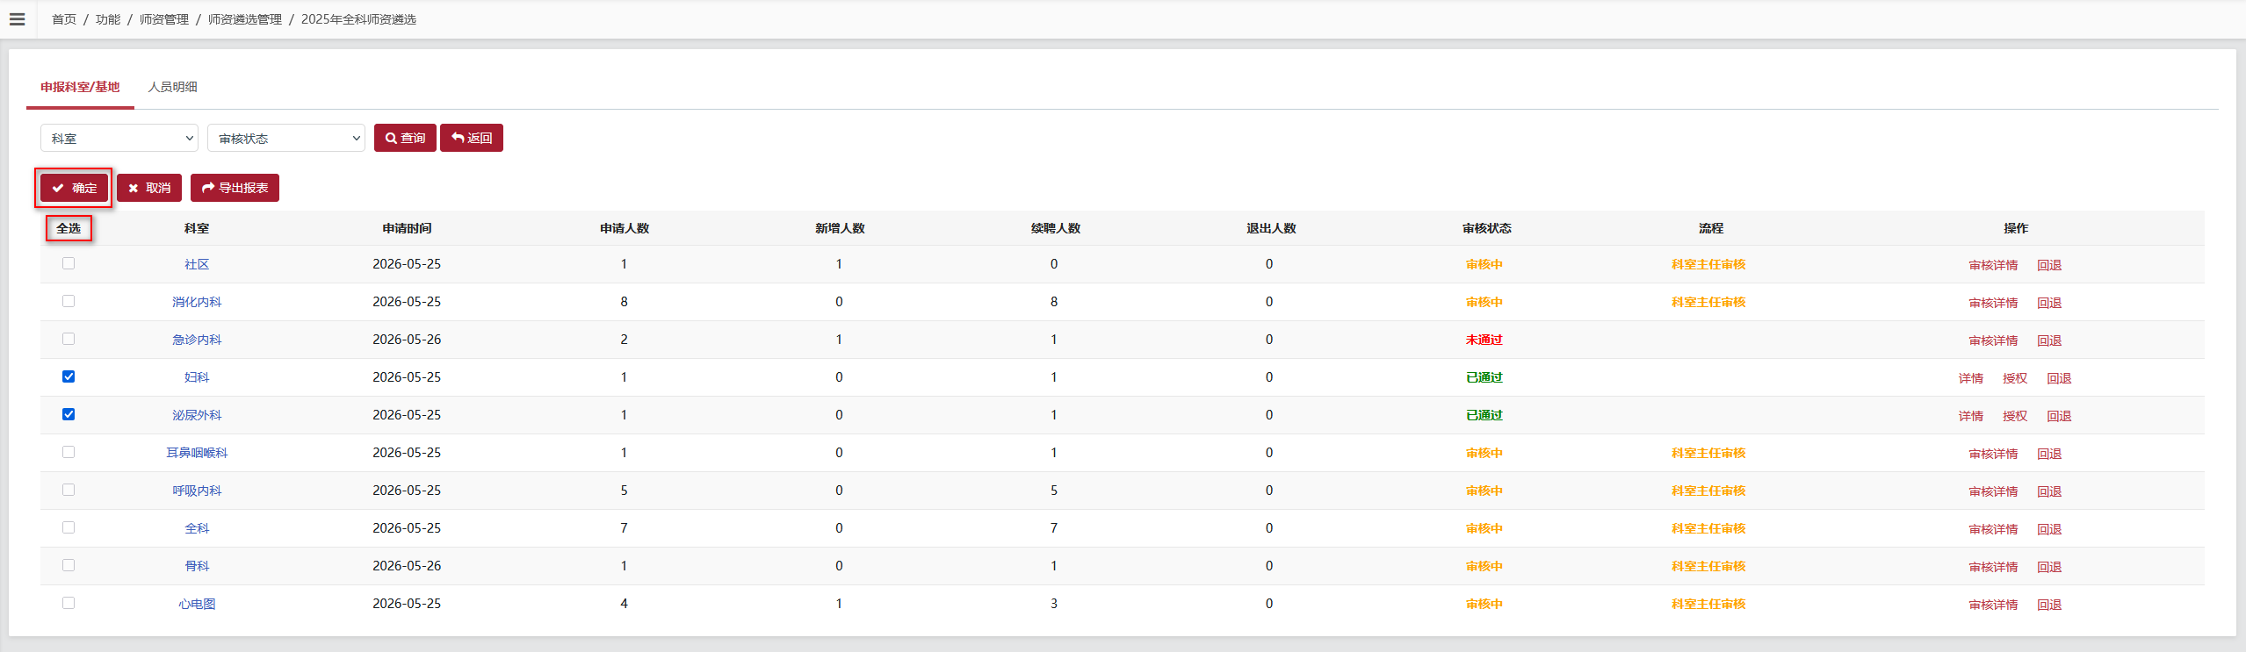This screenshot has height=652, width=2246.
Task: Open 师资遴选管理 breadcrumb link
Action: (245, 19)
